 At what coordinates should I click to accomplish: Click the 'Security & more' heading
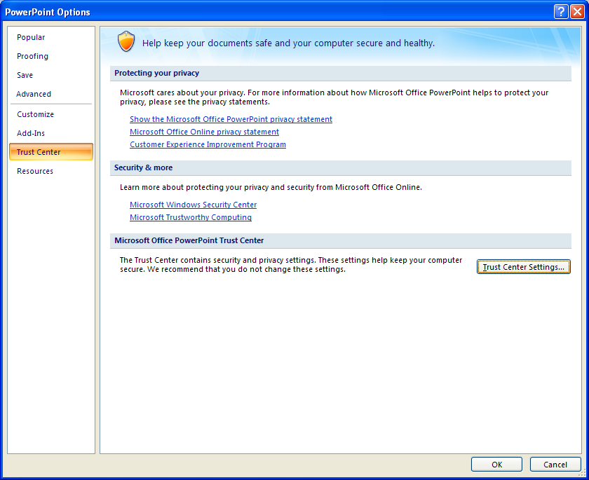point(144,167)
